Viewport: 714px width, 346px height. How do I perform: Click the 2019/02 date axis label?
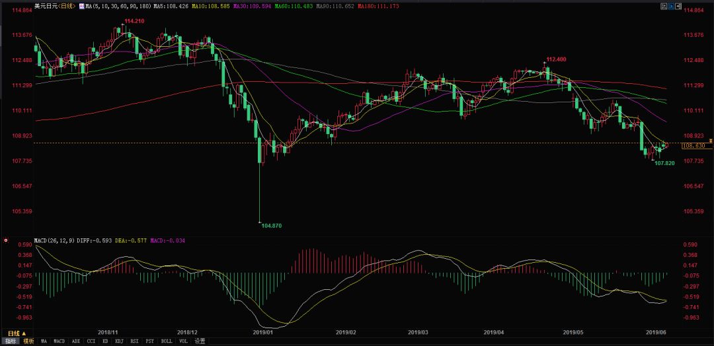coord(346,332)
